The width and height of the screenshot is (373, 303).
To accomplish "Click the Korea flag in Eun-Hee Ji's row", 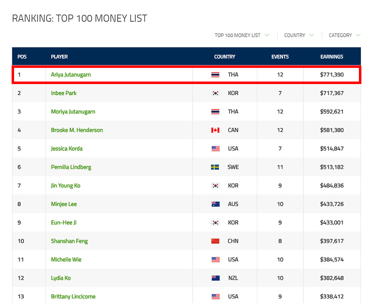I will tap(215, 223).
